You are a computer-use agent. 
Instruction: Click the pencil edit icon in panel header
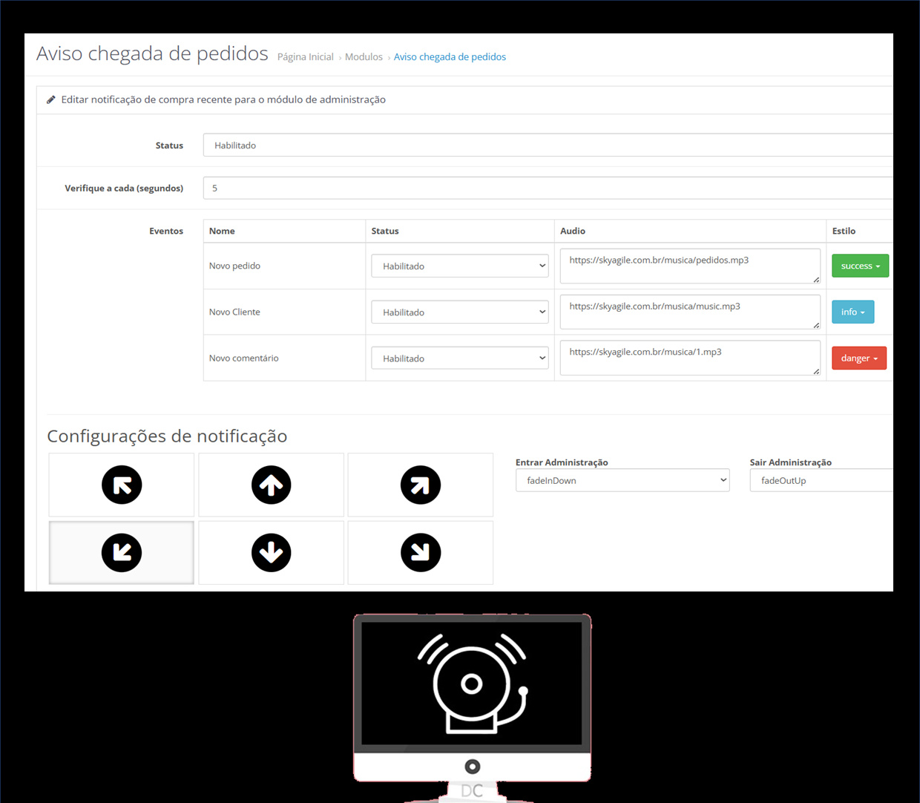click(x=51, y=99)
